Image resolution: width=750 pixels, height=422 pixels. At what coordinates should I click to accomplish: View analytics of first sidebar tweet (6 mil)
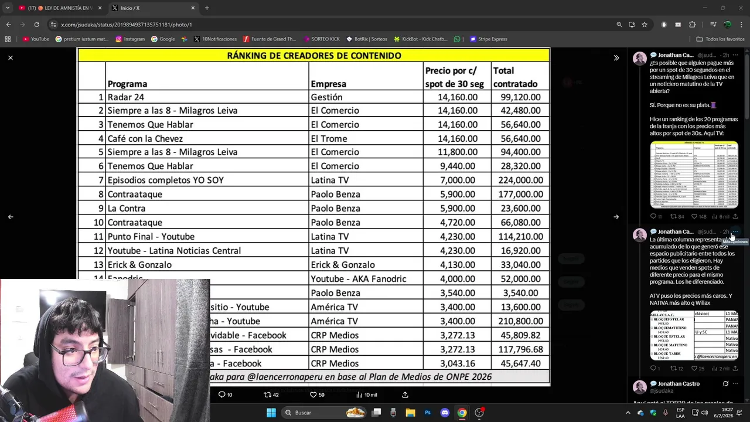[x=721, y=216]
